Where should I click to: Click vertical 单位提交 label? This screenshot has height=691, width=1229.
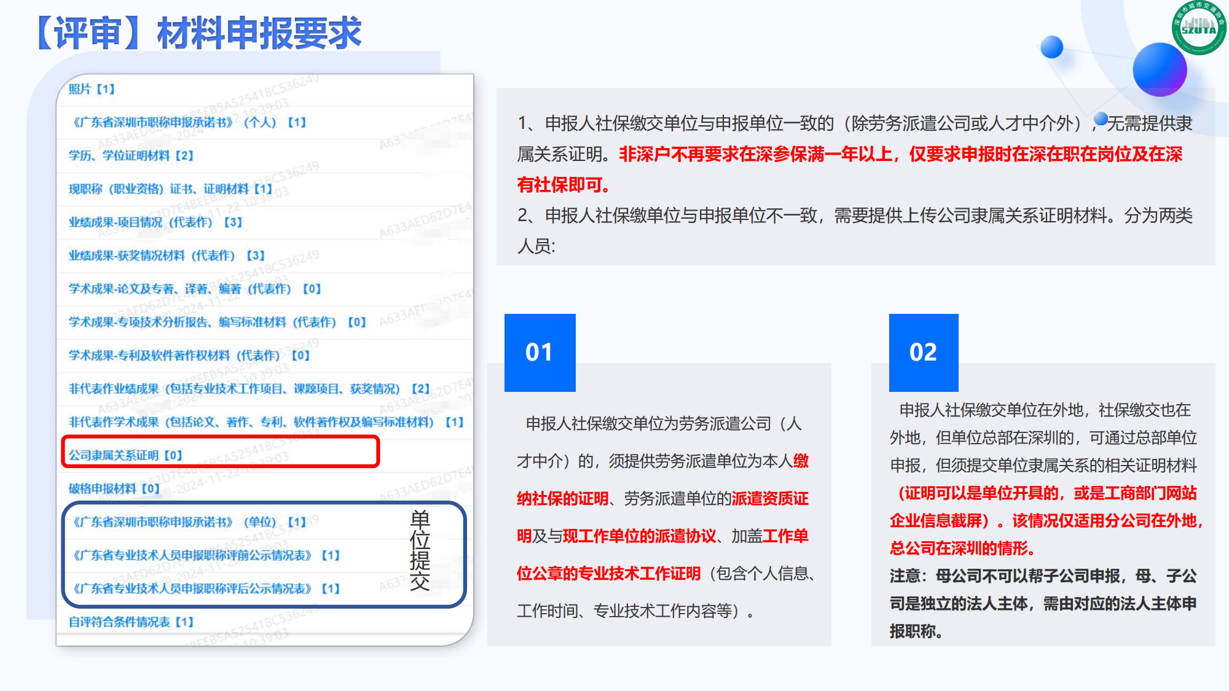tap(420, 551)
